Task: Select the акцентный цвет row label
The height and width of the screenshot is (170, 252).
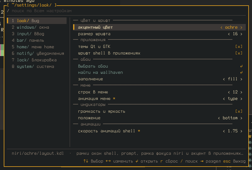Action: point(95,27)
